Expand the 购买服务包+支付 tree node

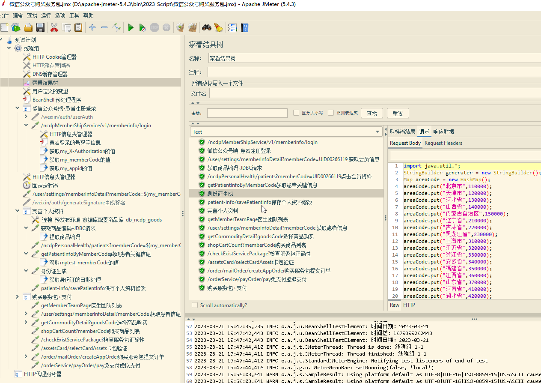[x=18, y=297]
